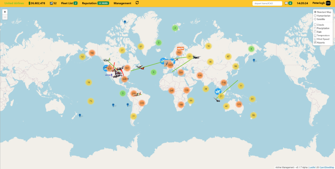
Task: Click the blue pin marker in northern Canada
Action: pos(125,22)
